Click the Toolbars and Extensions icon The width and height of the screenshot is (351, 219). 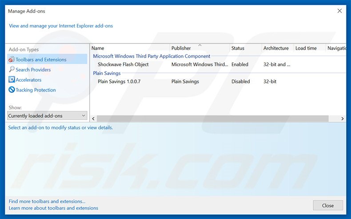coord(12,60)
